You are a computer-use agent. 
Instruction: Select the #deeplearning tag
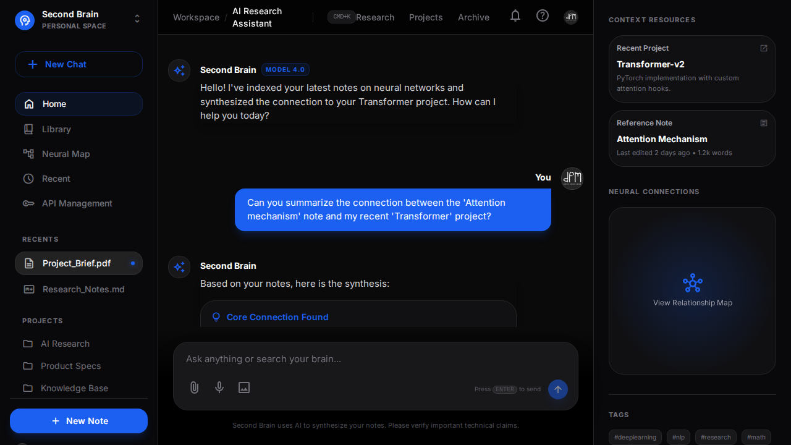pos(635,437)
